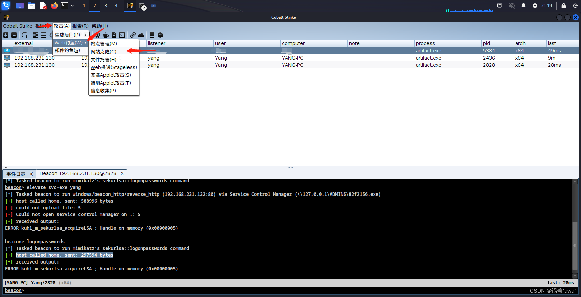The image size is (581, 297).
Task: Expand the terminal launcher dropdown chevron
Action: pyautogui.click(x=72, y=6)
